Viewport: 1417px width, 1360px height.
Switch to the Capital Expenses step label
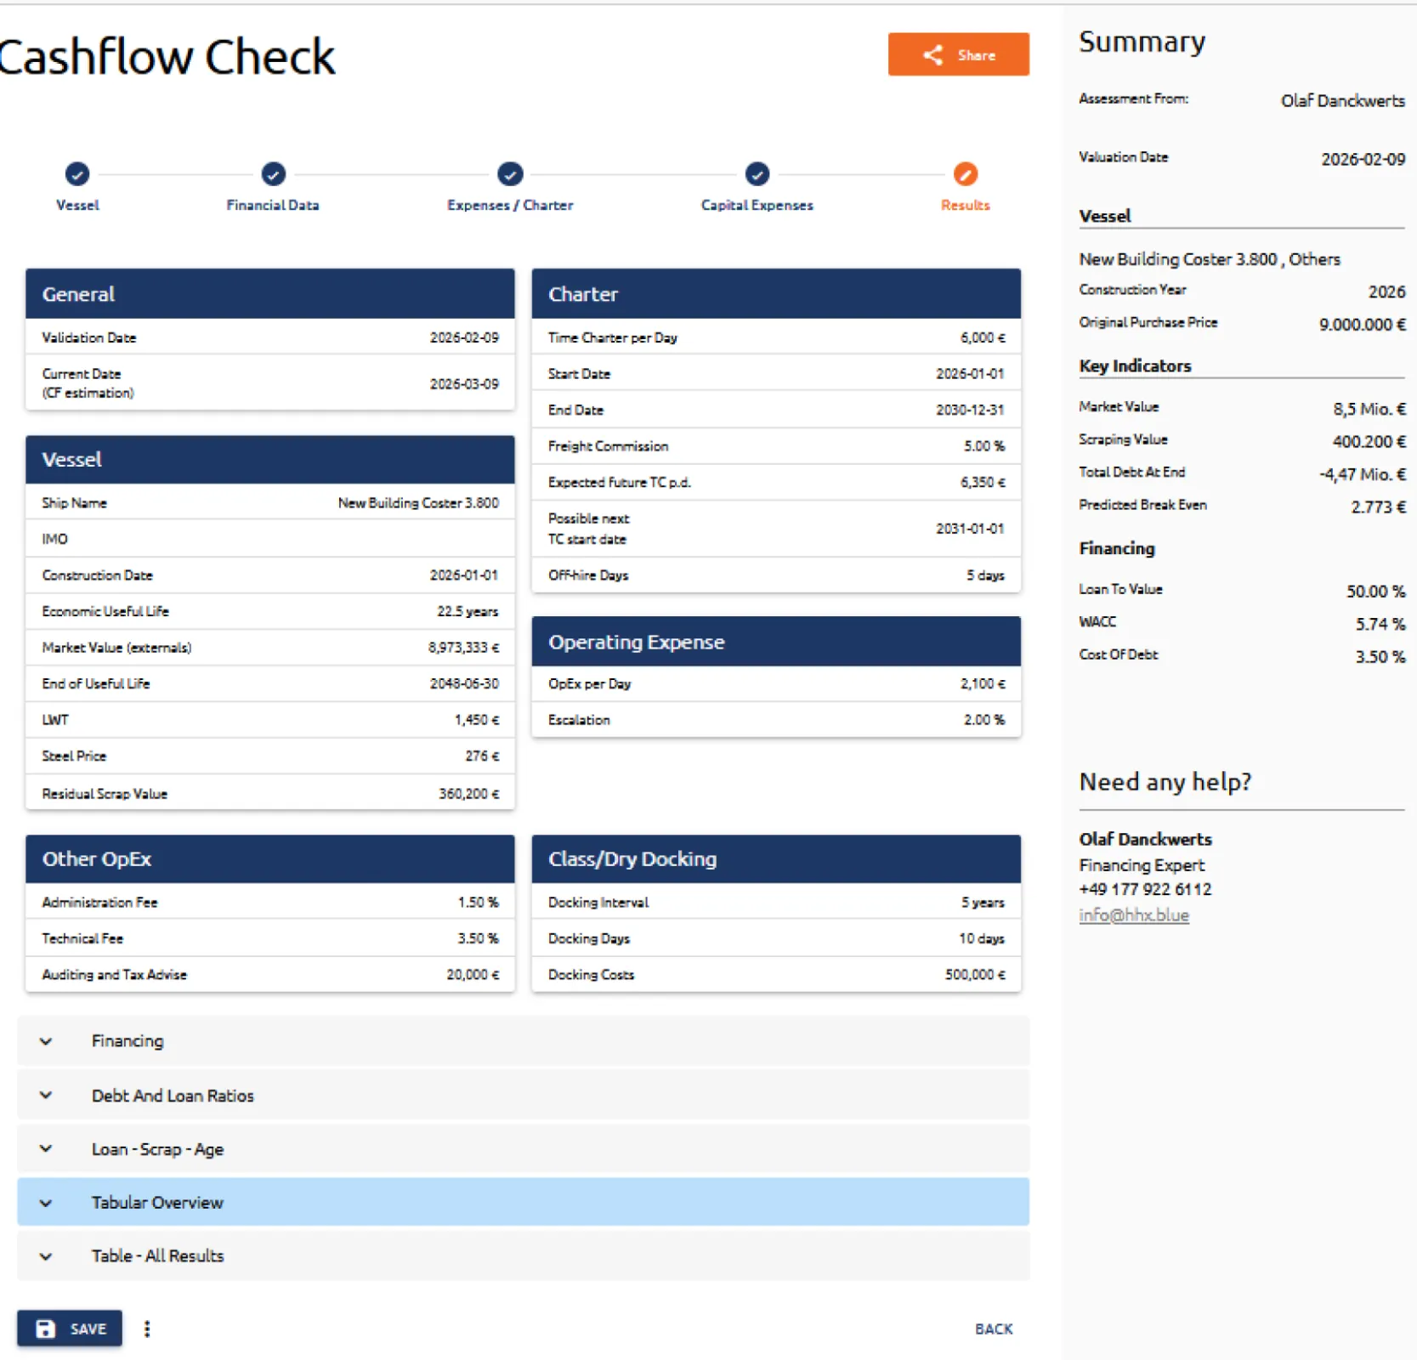pyautogui.click(x=757, y=205)
